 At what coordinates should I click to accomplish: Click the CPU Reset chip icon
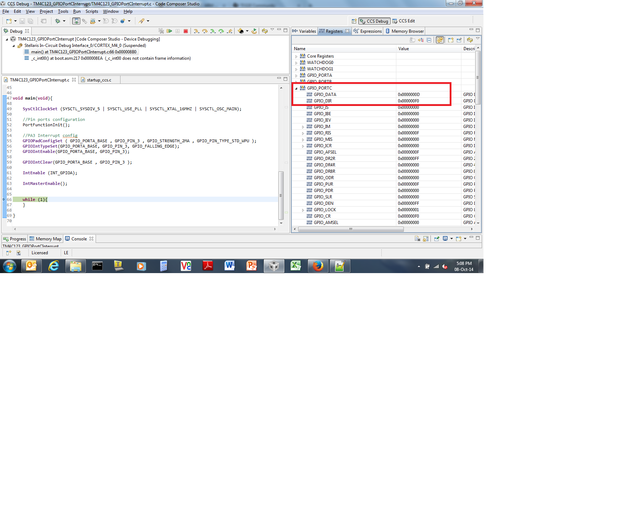click(241, 31)
